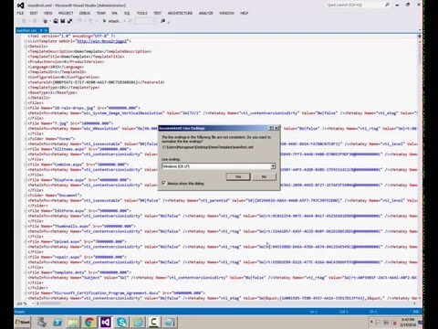The image size is (438, 329).
Task: Open the FILE menu
Action: pyautogui.click(x=20, y=13)
